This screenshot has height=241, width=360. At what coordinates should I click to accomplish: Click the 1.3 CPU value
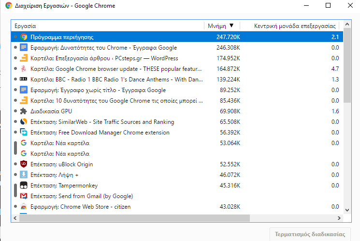(335, 79)
